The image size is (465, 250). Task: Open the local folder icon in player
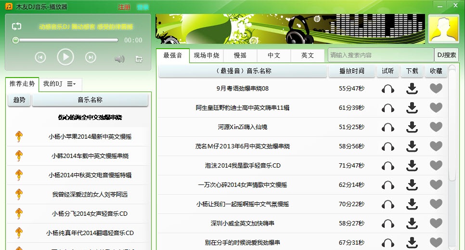coord(139,59)
